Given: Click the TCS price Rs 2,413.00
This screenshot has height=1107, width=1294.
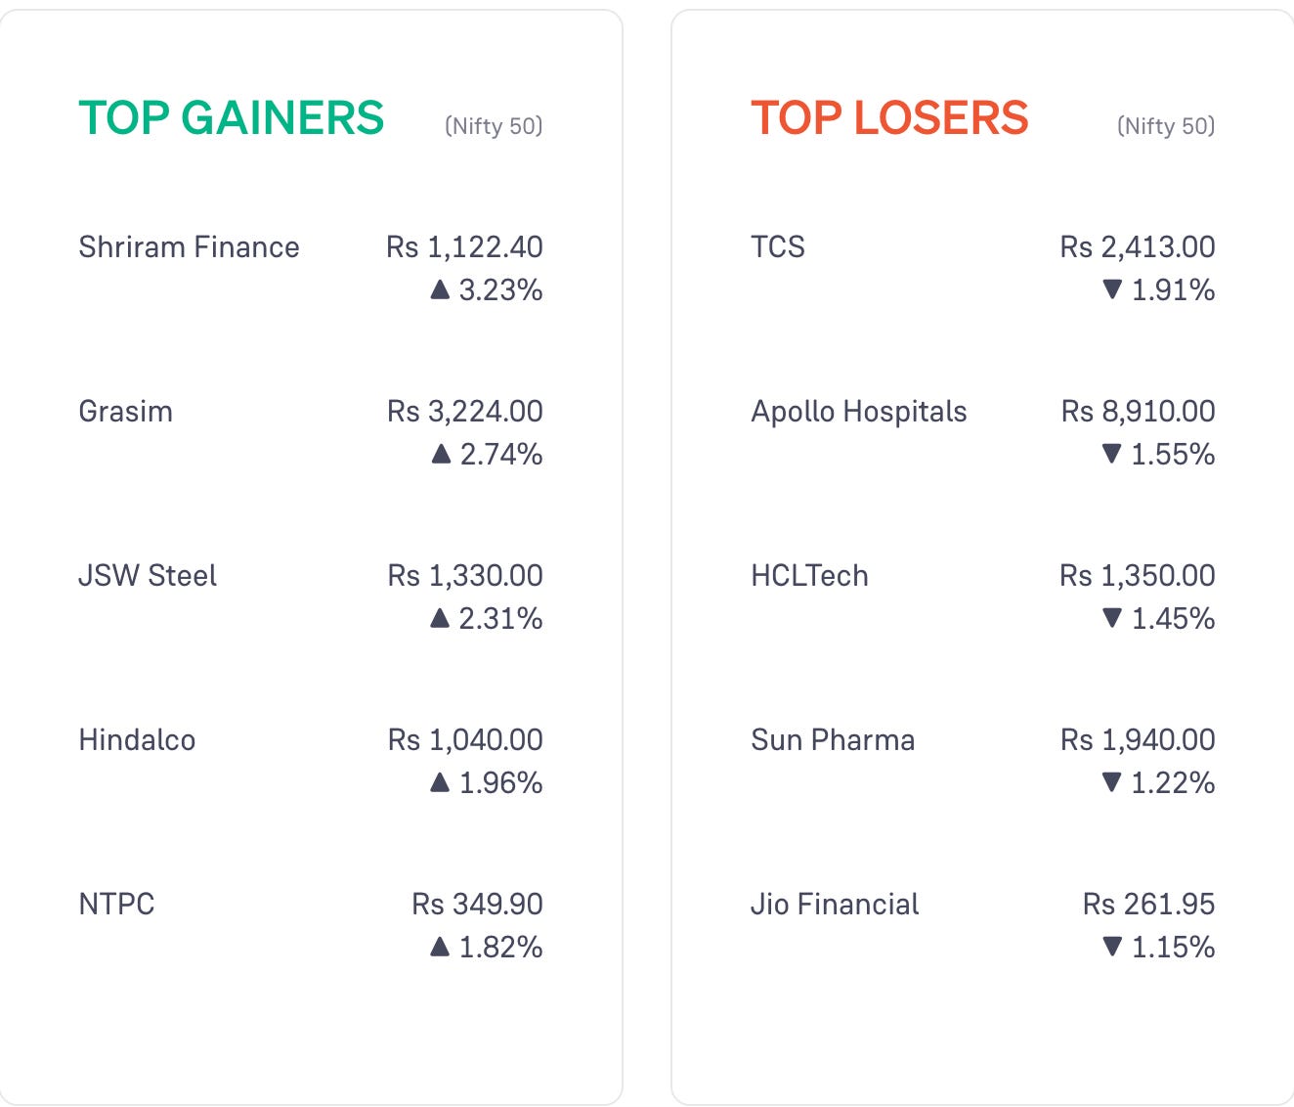Looking at the screenshot, I should point(1138,246).
